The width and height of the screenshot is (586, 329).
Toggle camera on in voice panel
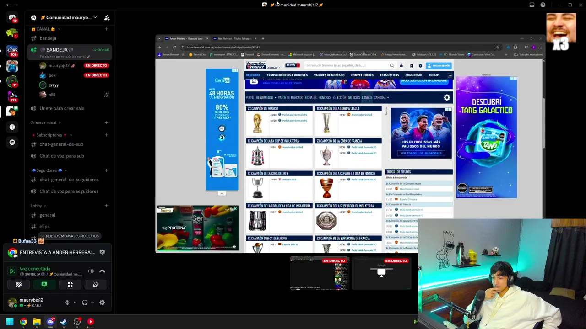pyautogui.click(x=18, y=284)
